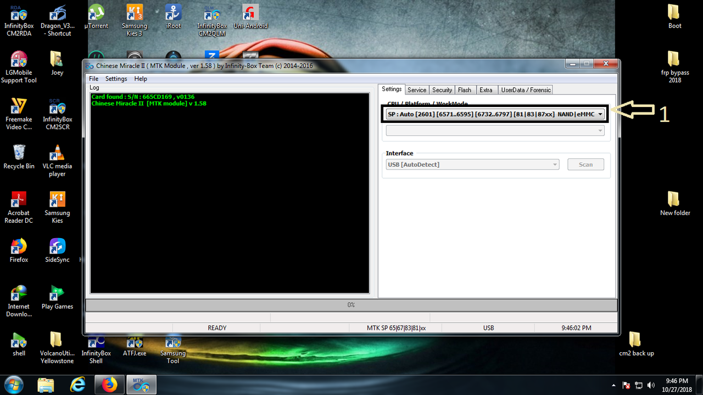Viewport: 703px width, 395px height.
Task: Open the Joey folder
Action: (x=57, y=64)
